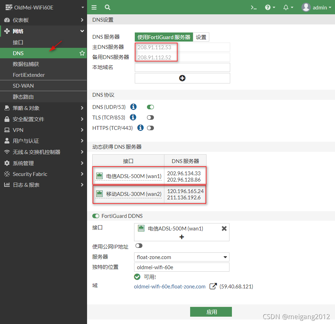
Task: Click 移动ADSL-300M (wan2) in DNS table
Action: coord(134,194)
